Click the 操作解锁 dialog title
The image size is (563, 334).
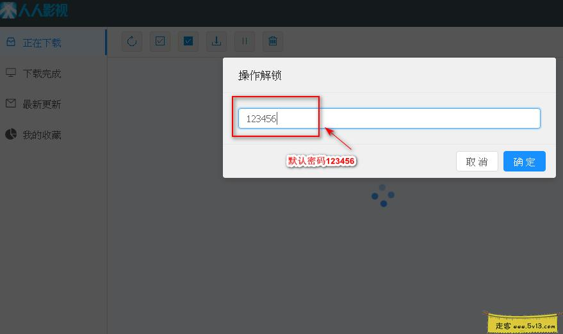(260, 76)
